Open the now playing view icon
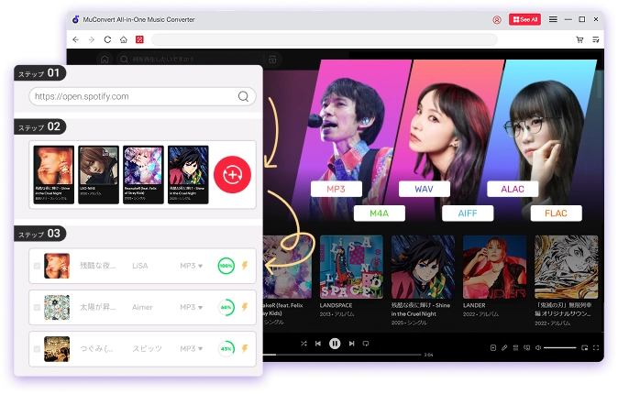This screenshot has height=394, width=618. tap(493, 348)
